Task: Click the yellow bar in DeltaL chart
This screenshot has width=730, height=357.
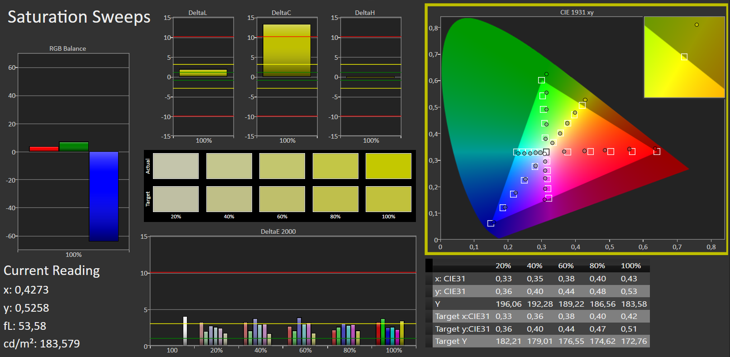Action: tap(203, 73)
